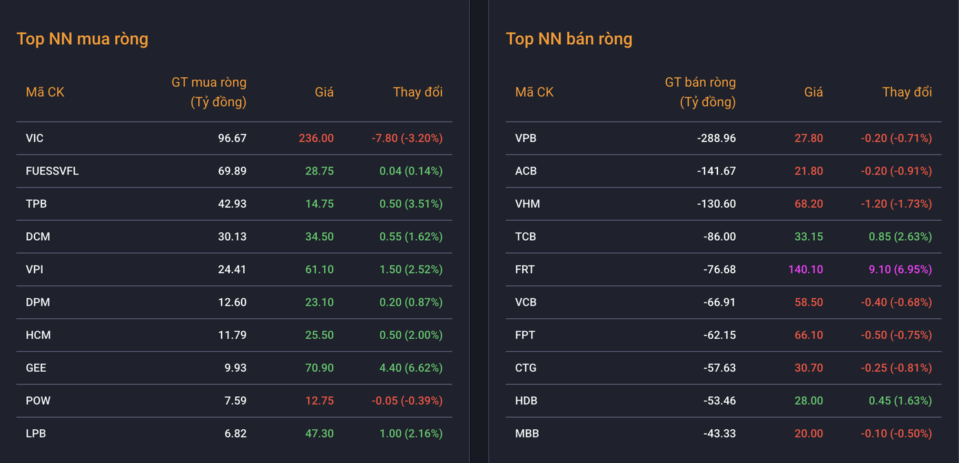Click FPT price 66.10

click(x=809, y=335)
